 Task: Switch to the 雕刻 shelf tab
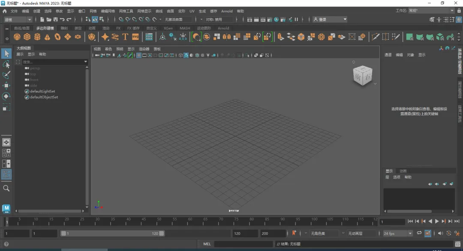pyautogui.click(x=64, y=28)
